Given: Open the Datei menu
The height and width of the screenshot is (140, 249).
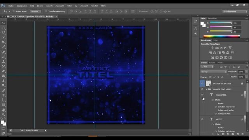Looking at the screenshot, I should click(x=11, y=6).
